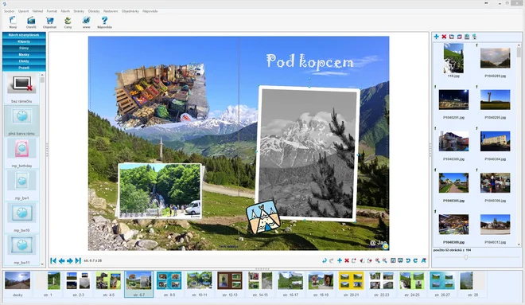Switch to the Efekty panel
Image resolution: width=525 pixels, height=305 pixels.
point(24,61)
